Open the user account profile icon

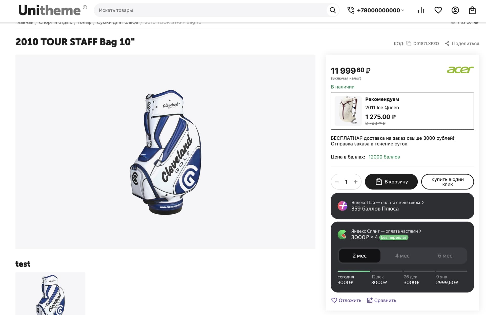pos(455,10)
